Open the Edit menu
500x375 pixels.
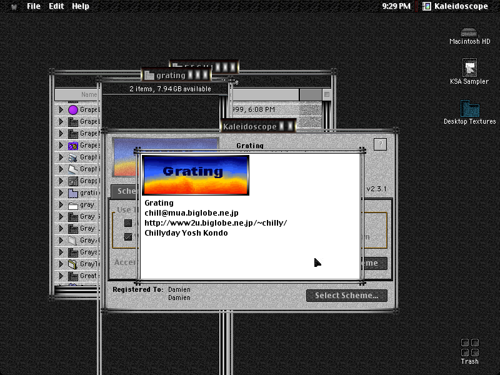pyautogui.click(x=56, y=6)
